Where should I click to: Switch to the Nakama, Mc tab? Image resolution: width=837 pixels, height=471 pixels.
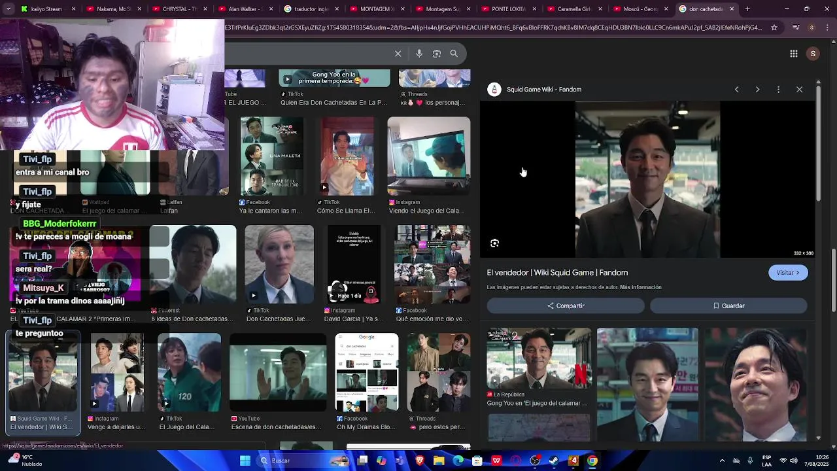pyautogui.click(x=113, y=9)
